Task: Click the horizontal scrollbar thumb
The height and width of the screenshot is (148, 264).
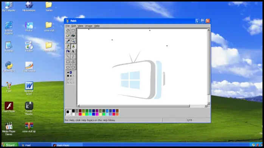Action: (x=135, y=106)
